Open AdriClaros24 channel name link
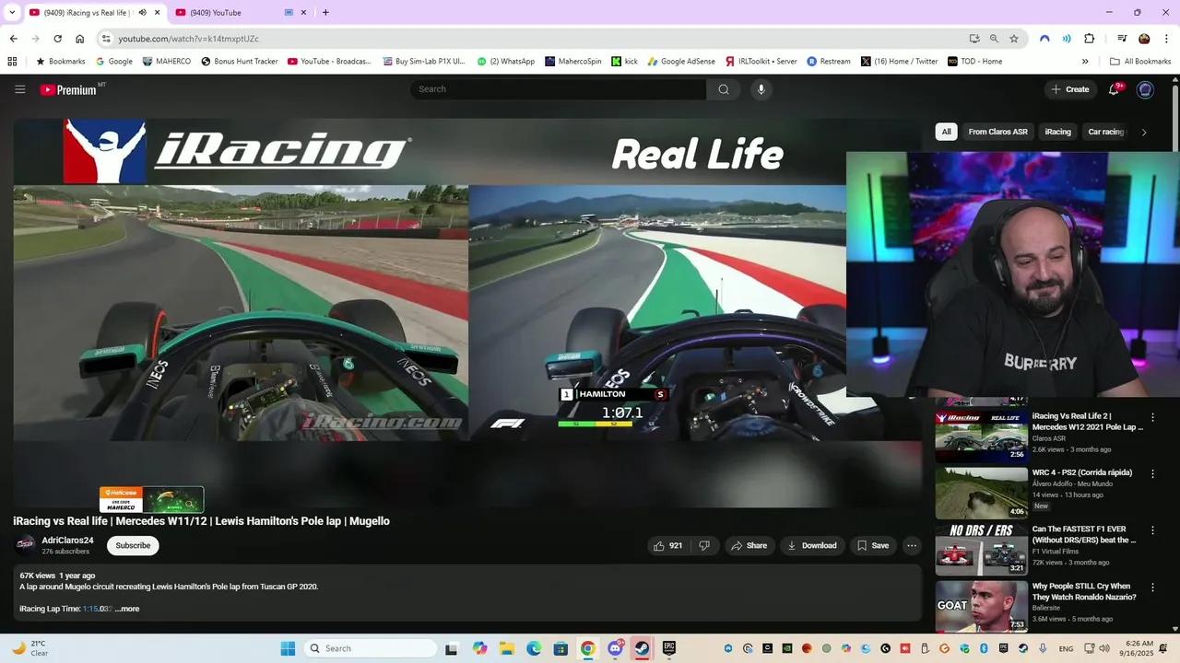Screen dimensions: 1180x663 67,541
